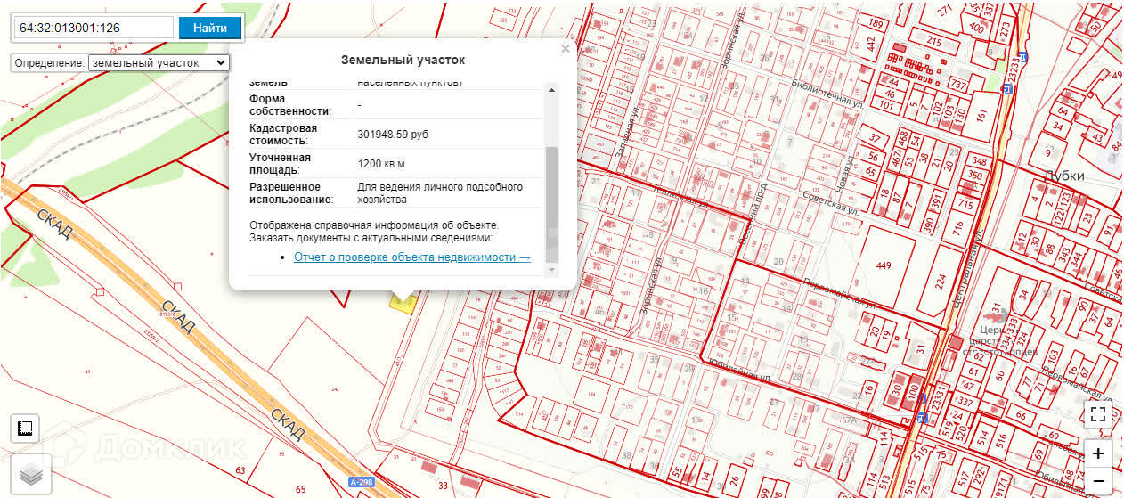This screenshot has height=498, width=1124.
Task: Zoom in with the plus button
Action: coord(1097,453)
